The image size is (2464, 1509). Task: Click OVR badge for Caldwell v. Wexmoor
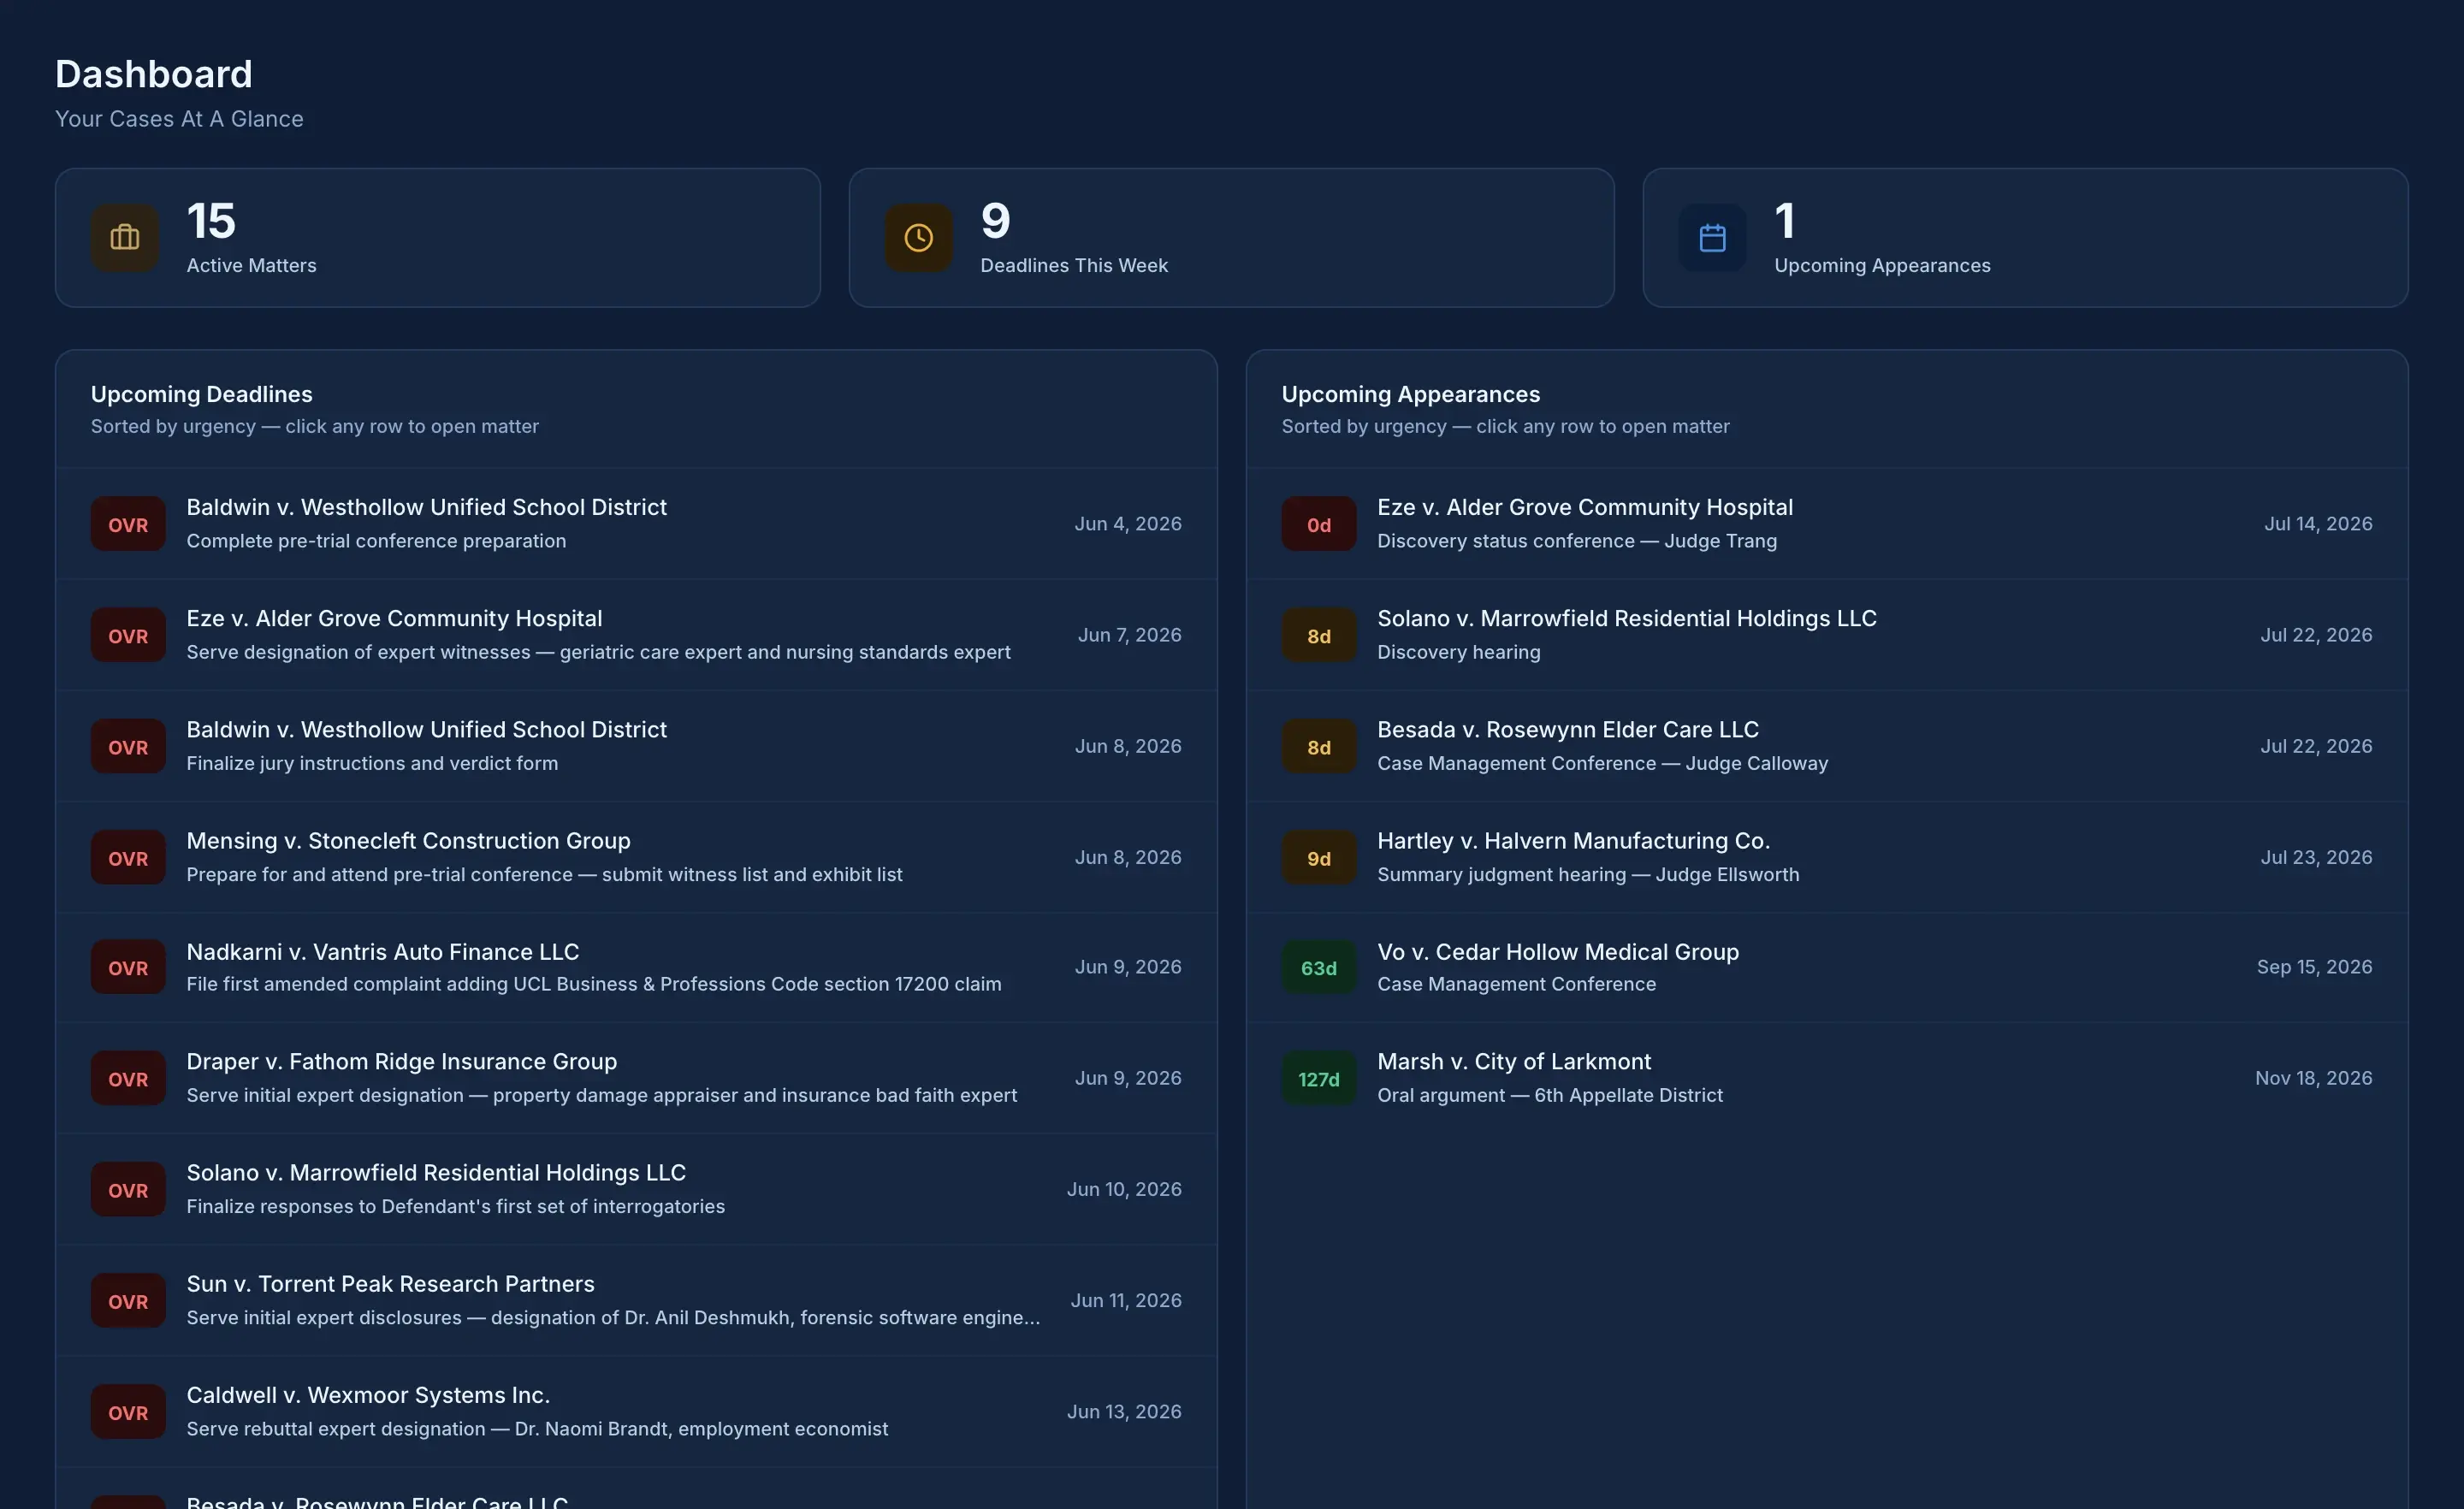click(128, 1411)
